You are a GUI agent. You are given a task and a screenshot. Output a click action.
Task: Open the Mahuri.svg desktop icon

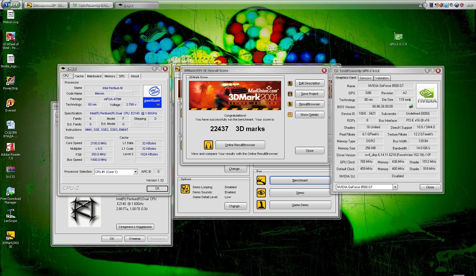[10, 17]
